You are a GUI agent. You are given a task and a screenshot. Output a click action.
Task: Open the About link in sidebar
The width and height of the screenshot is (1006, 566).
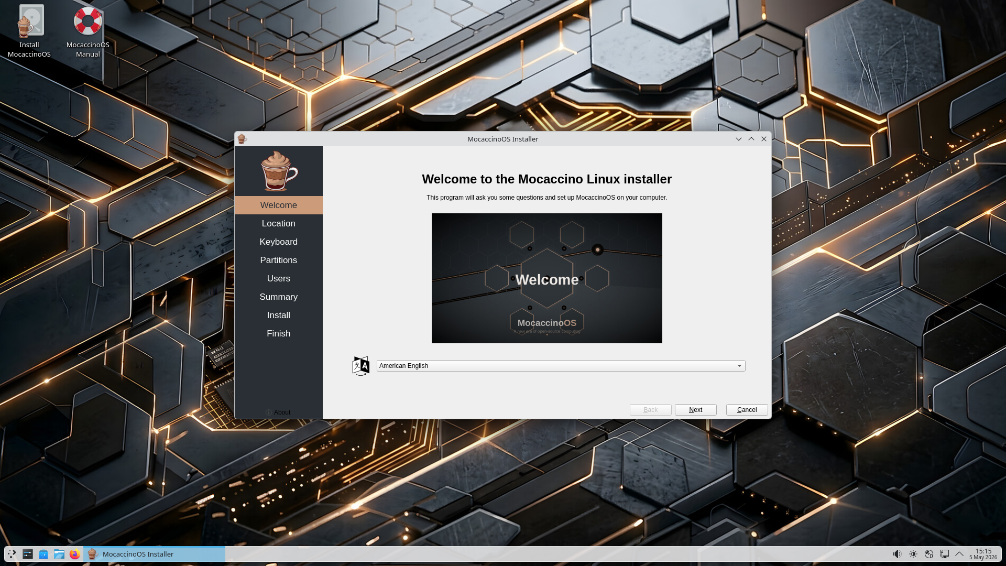tap(278, 412)
